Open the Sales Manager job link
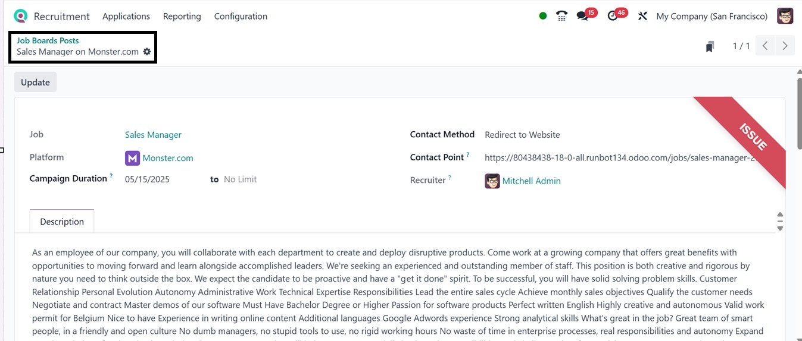The height and width of the screenshot is (341, 802). [x=153, y=135]
